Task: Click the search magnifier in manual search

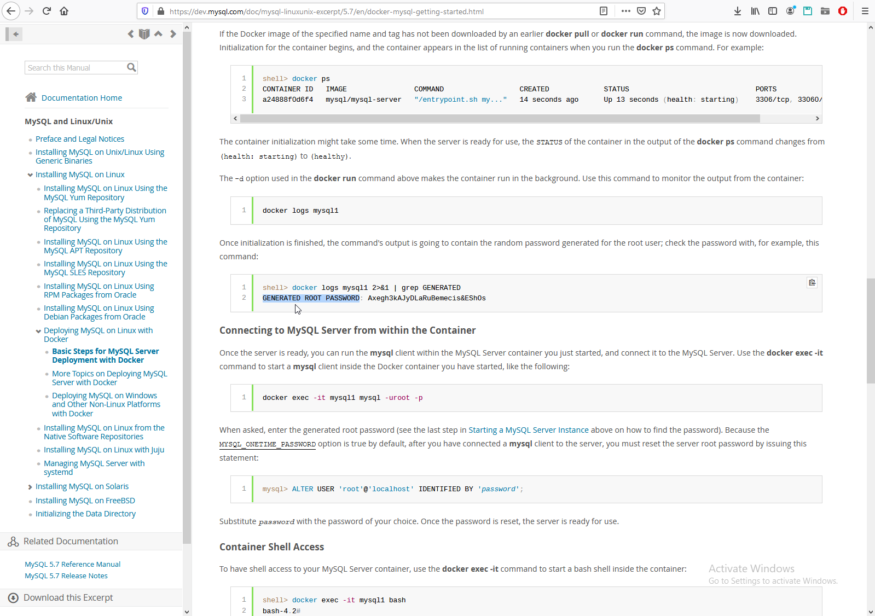Action: 131,67
